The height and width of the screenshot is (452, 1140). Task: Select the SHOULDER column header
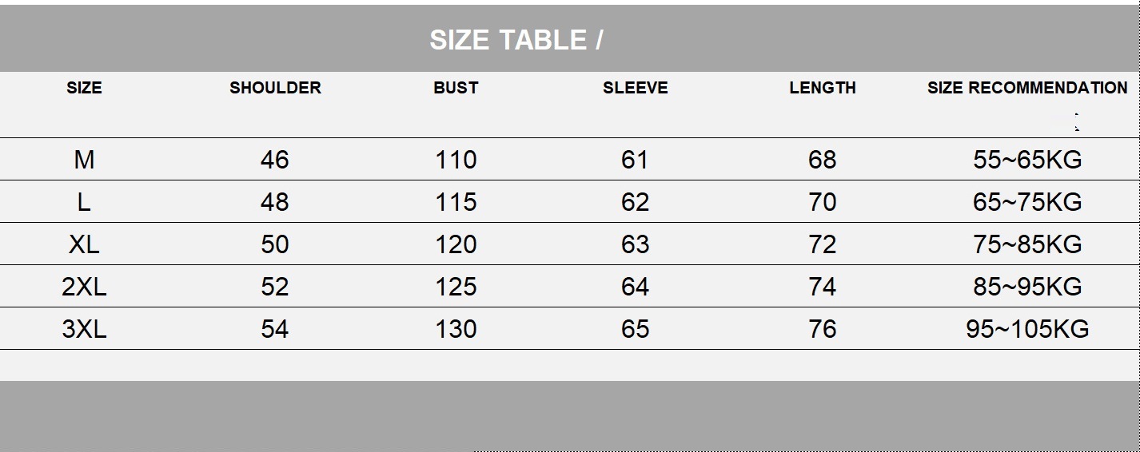(x=275, y=88)
